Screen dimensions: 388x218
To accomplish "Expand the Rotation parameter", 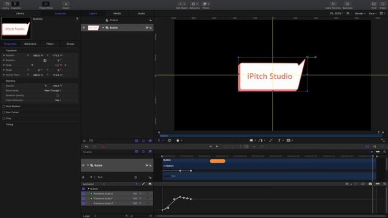I will point(4,61).
